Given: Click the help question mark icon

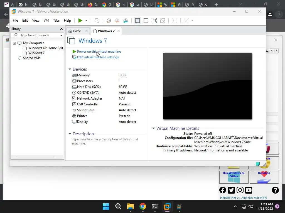Looking at the screenshot, I should point(275,190).
